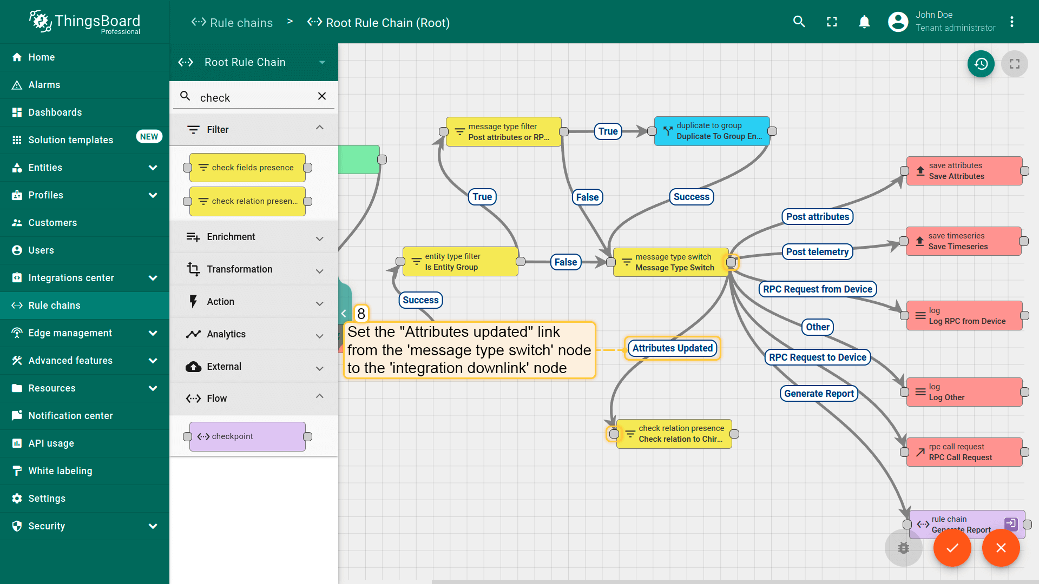Open the notifications bell
Image resolution: width=1039 pixels, height=584 pixels.
coord(864,22)
